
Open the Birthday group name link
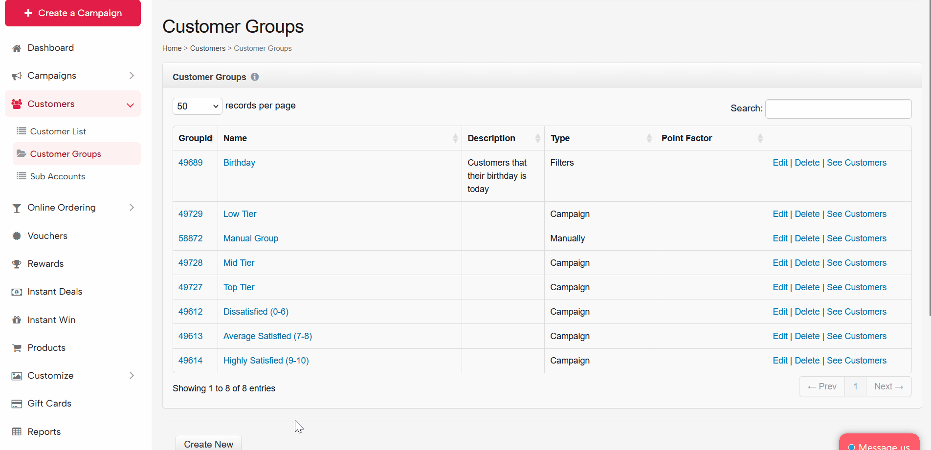239,163
